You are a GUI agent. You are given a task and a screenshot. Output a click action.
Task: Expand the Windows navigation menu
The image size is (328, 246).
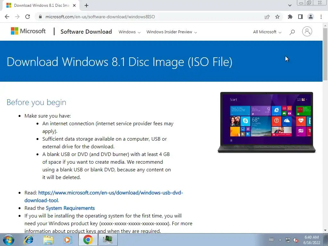129,32
